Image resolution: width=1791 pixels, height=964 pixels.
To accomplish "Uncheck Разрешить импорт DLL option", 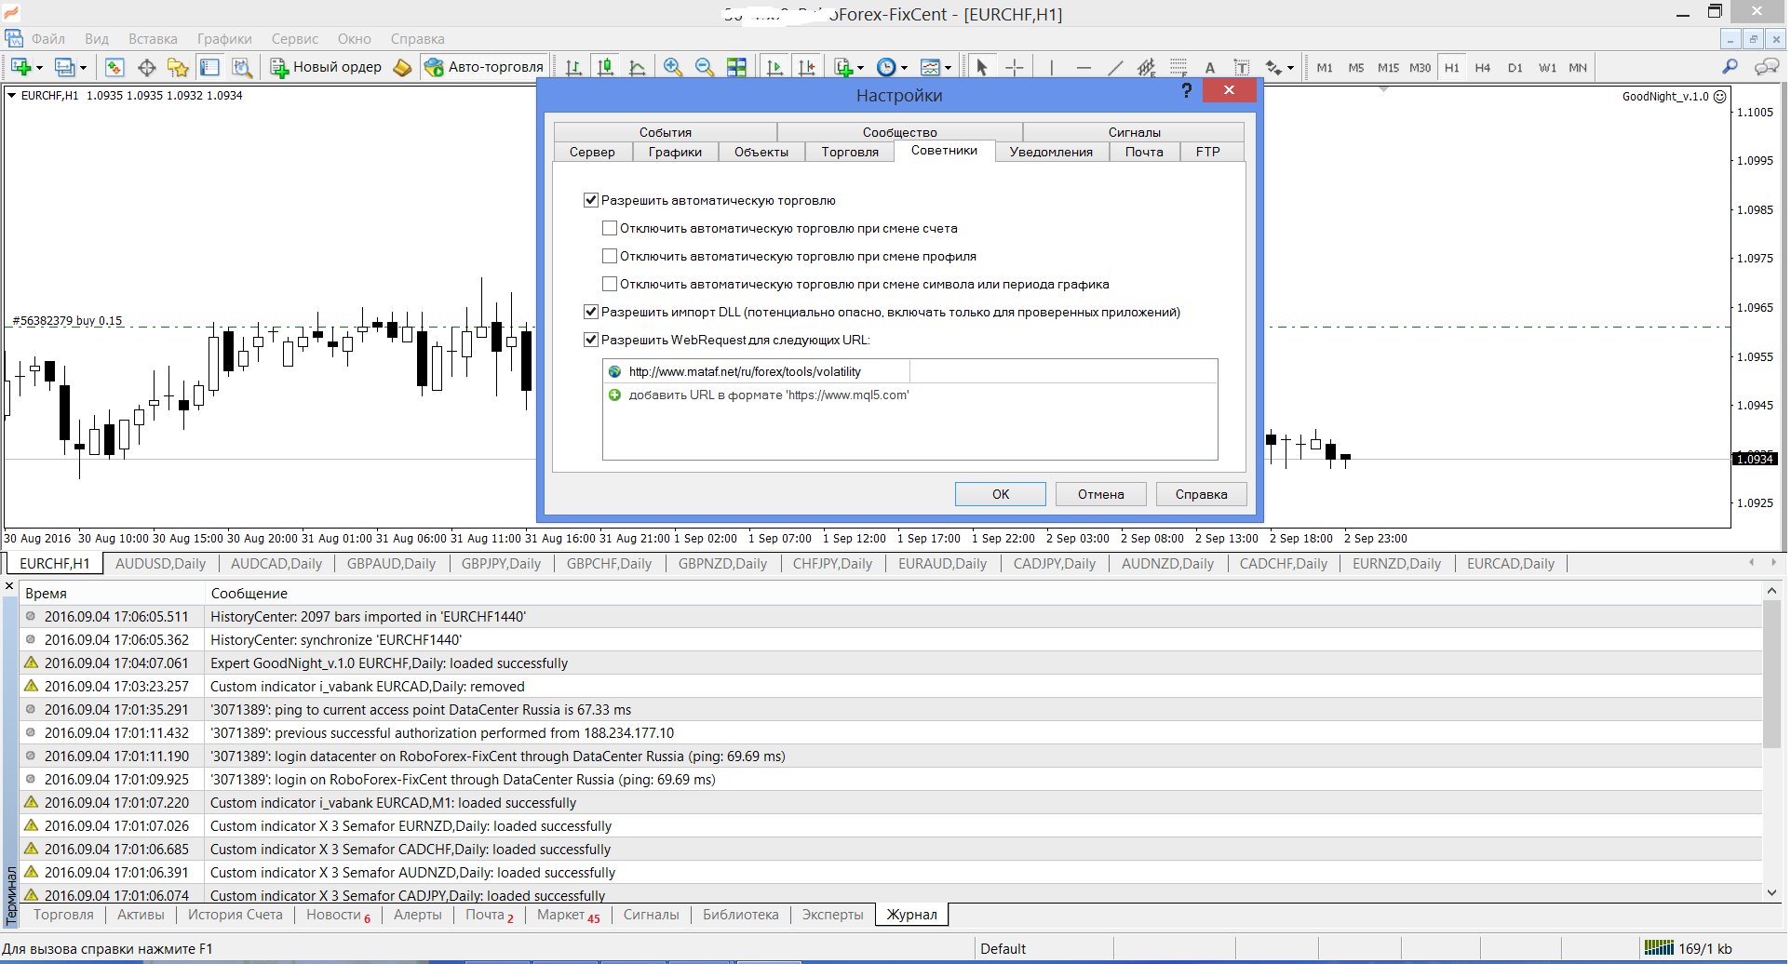I will coord(590,312).
